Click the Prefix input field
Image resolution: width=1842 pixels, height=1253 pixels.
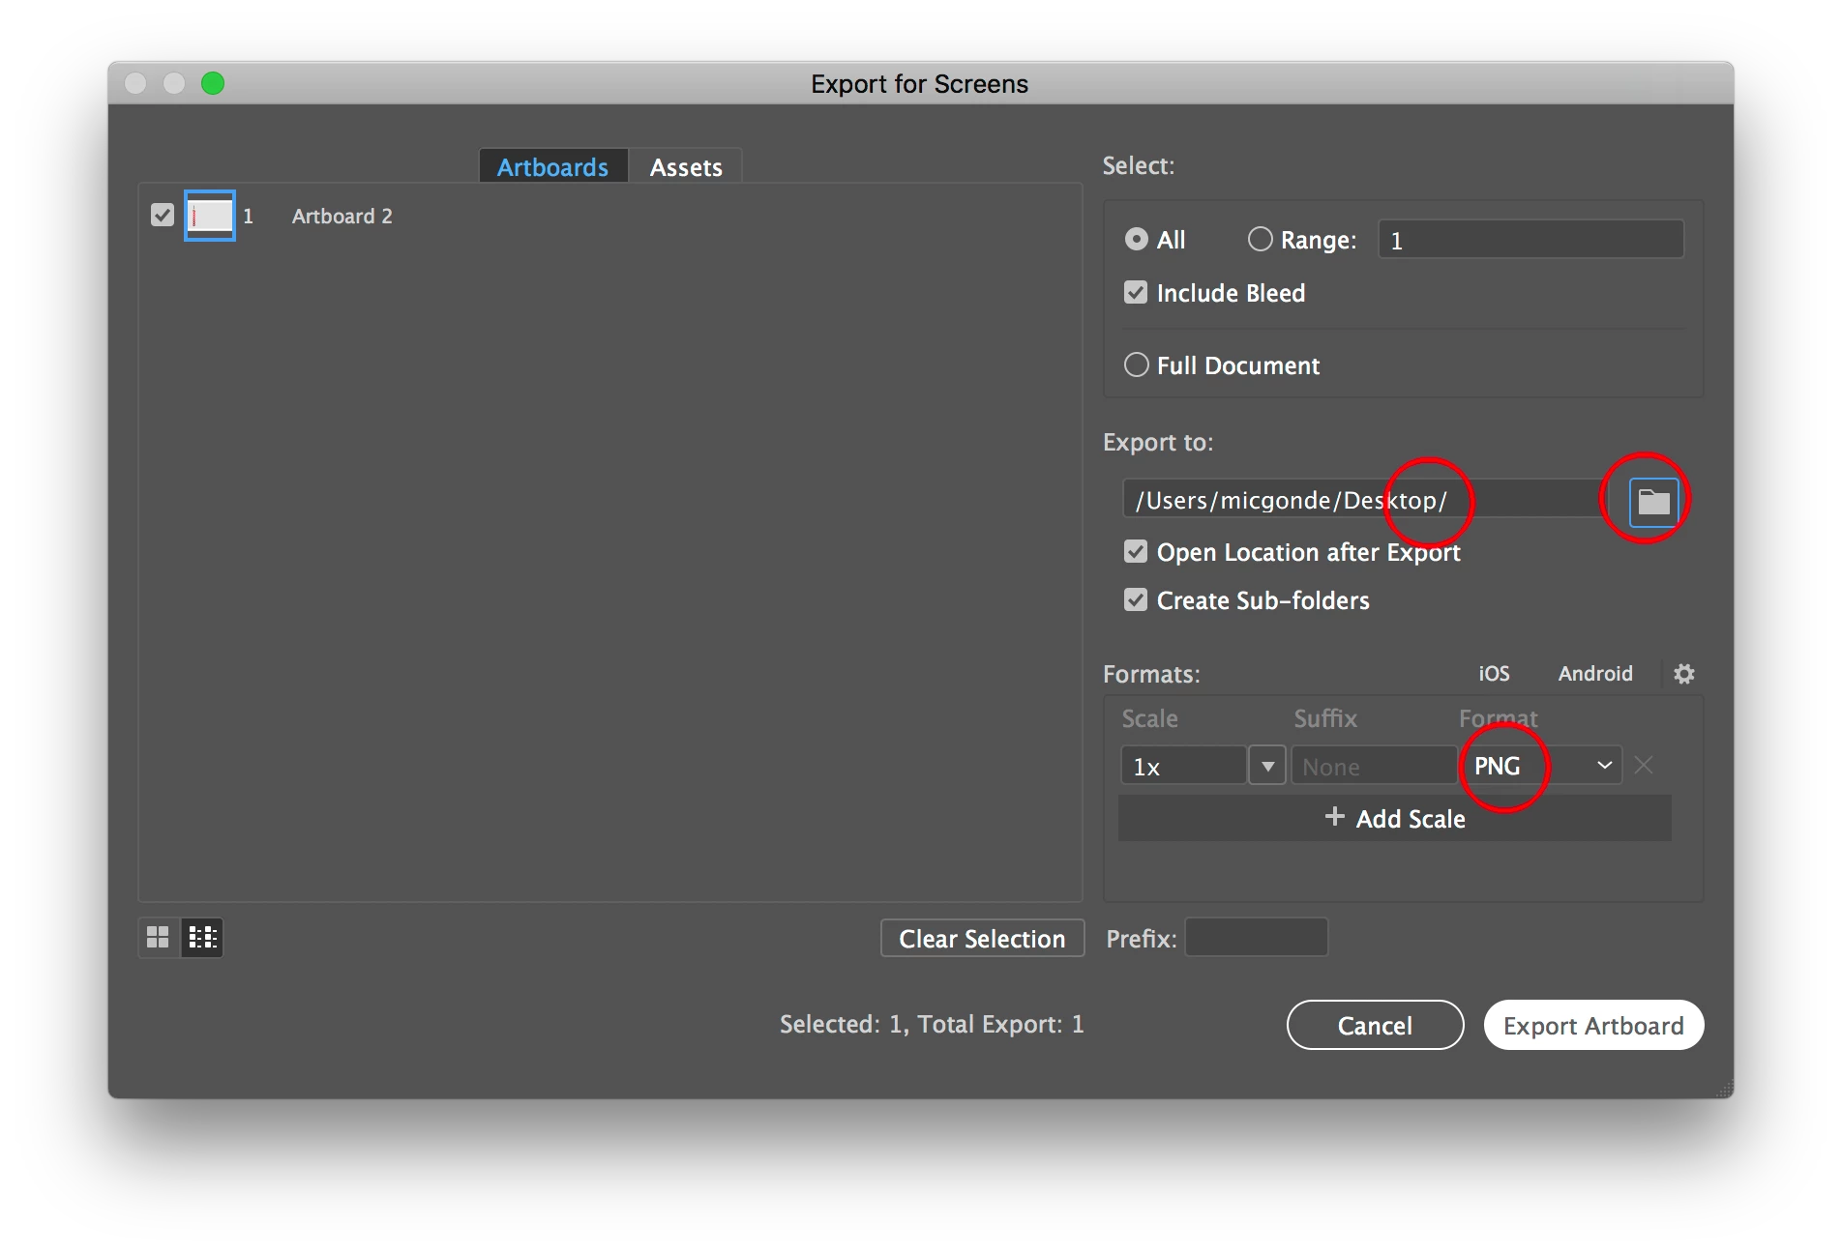coord(1257,938)
